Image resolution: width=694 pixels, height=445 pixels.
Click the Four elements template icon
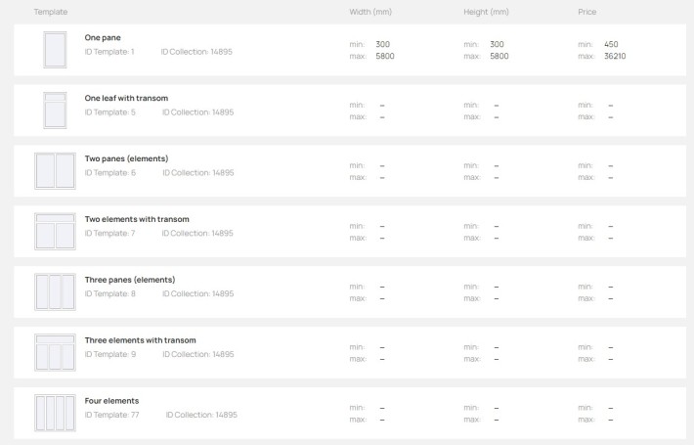(x=55, y=413)
